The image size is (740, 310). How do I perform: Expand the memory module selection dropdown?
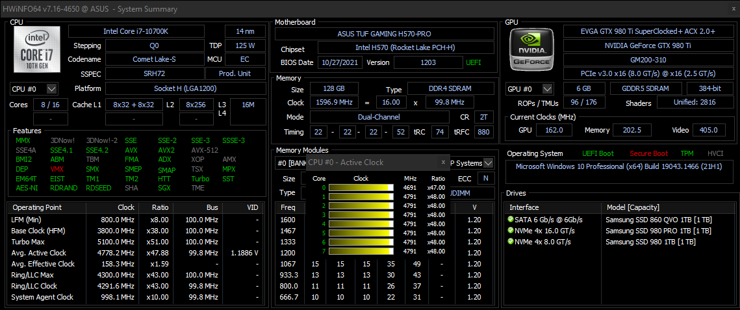point(489,163)
